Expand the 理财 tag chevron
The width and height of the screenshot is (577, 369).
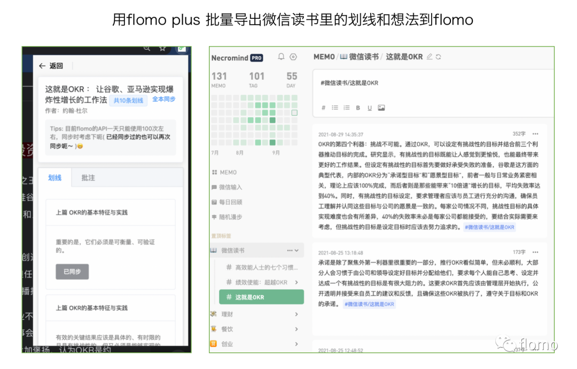[x=297, y=314]
